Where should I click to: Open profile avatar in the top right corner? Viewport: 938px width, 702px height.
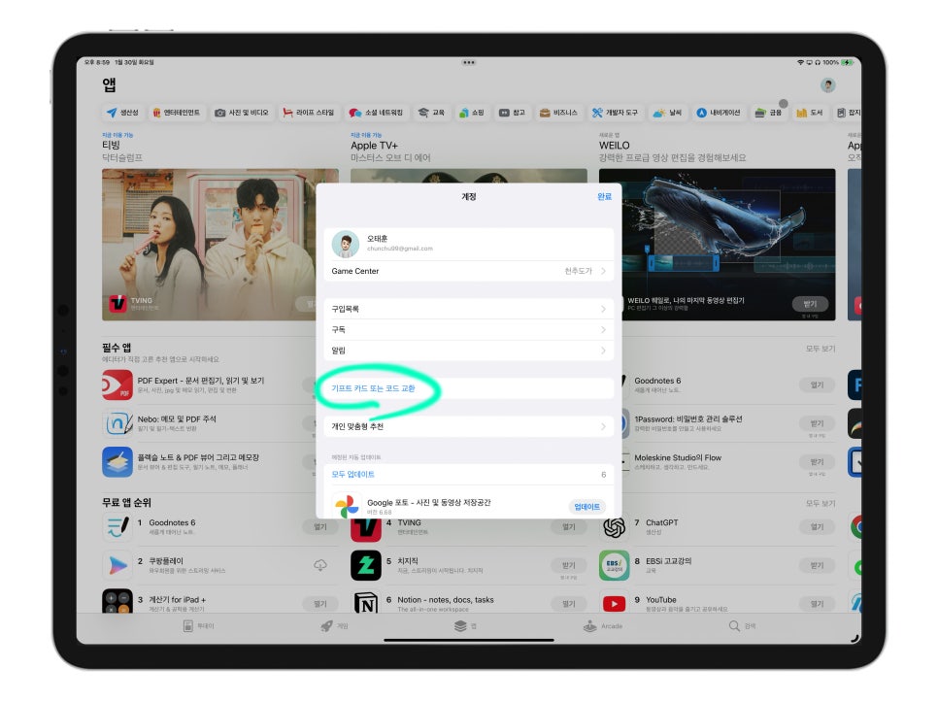(x=828, y=84)
